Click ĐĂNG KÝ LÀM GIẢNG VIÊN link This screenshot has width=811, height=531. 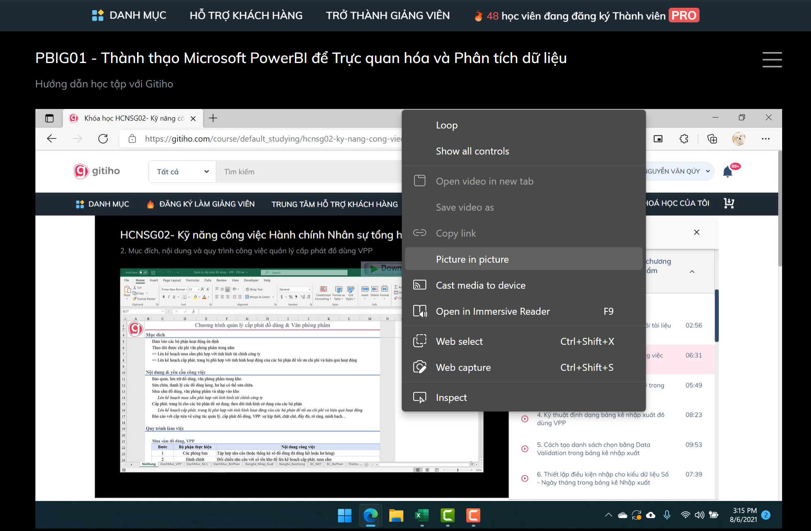tap(201, 204)
